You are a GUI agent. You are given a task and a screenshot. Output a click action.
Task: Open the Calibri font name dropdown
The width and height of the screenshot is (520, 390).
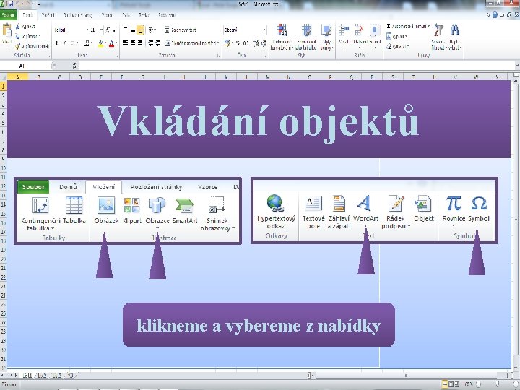87,30
